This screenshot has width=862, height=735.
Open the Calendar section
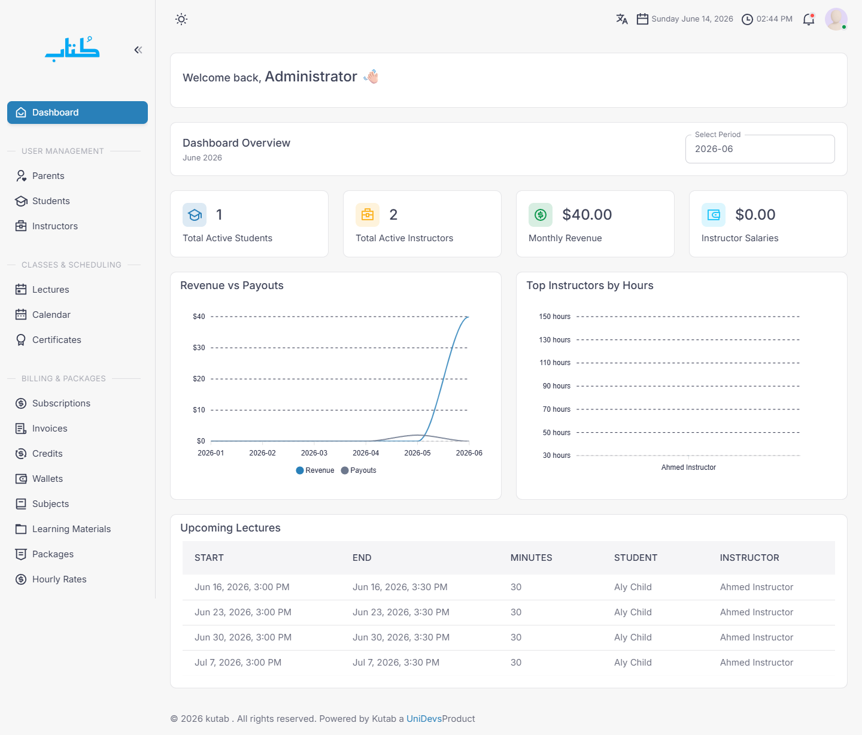[x=77, y=315]
